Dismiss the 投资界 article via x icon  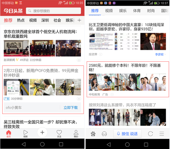click(101, 54)
